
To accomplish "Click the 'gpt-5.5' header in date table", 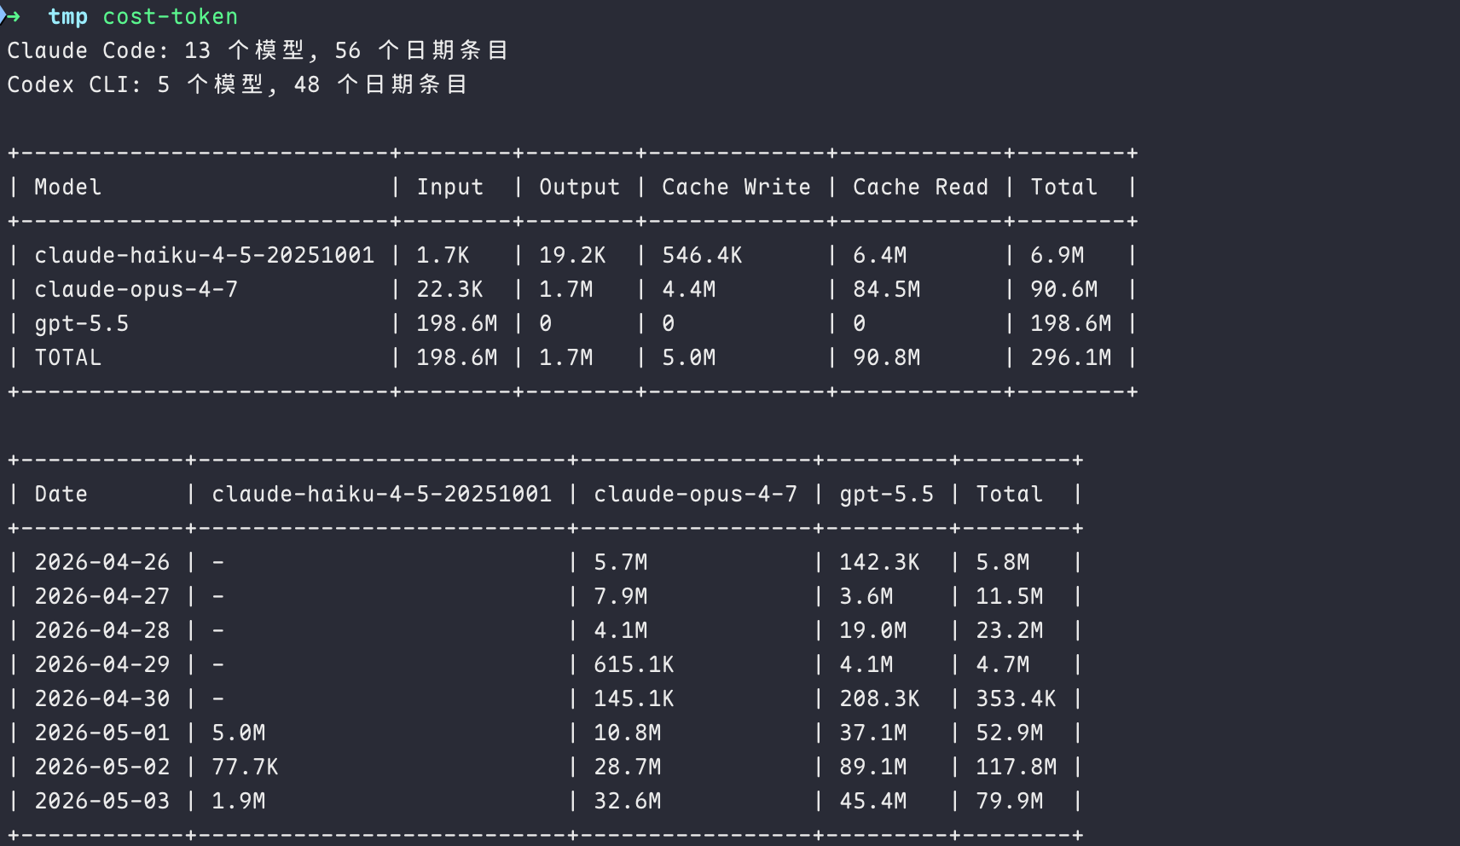I will 887,494.
